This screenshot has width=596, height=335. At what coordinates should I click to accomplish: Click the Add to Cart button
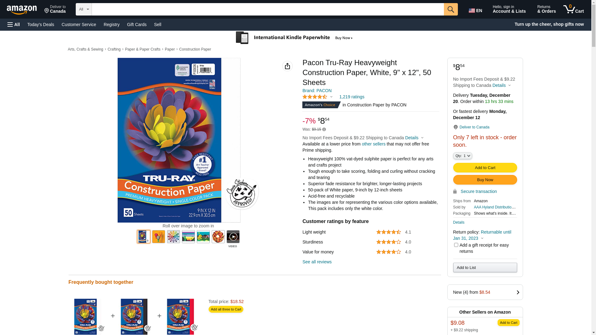pos(485,168)
